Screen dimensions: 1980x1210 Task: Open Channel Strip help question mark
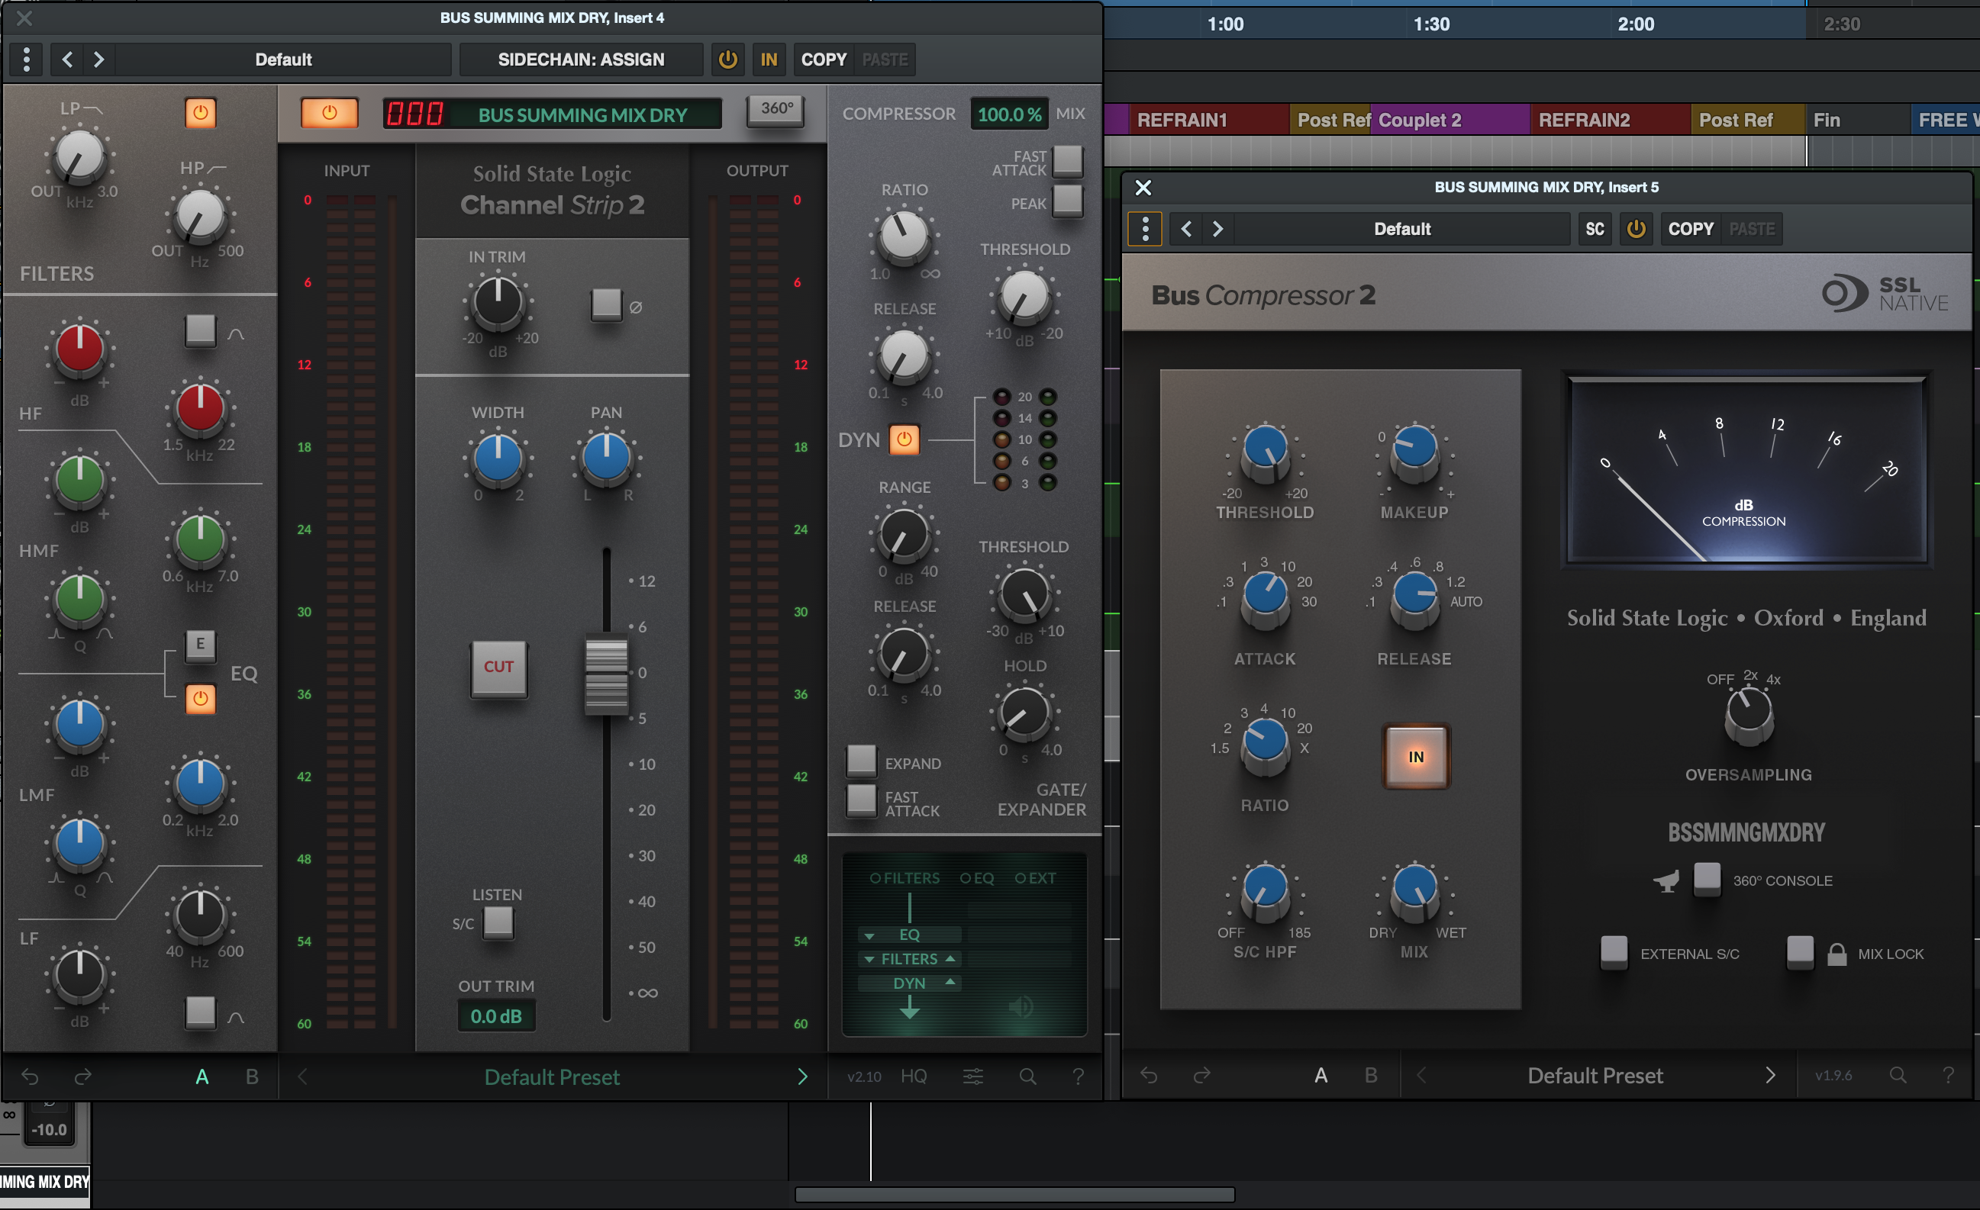tap(1079, 1076)
